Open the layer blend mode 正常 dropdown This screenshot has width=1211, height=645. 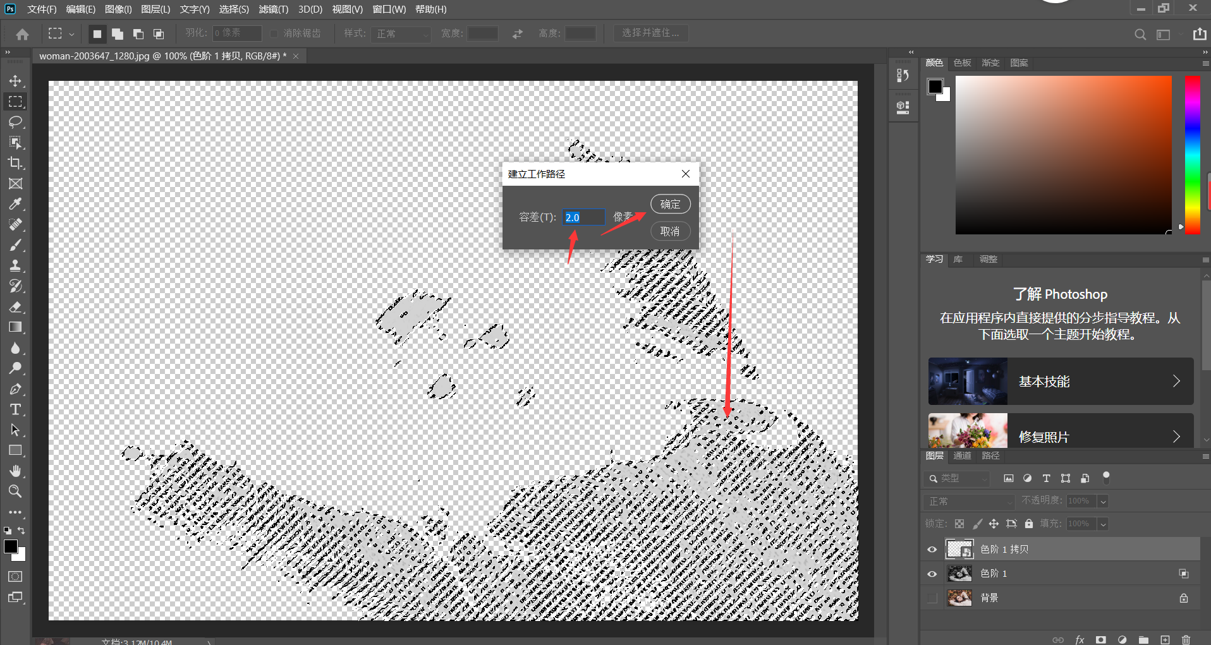pyautogui.click(x=968, y=501)
